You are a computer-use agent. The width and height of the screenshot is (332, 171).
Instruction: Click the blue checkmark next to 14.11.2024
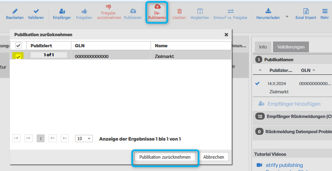(257, 83)
